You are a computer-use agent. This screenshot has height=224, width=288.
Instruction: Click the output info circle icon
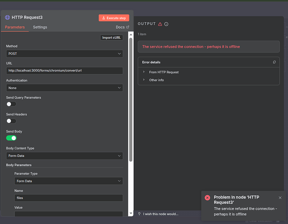(166, 24)
